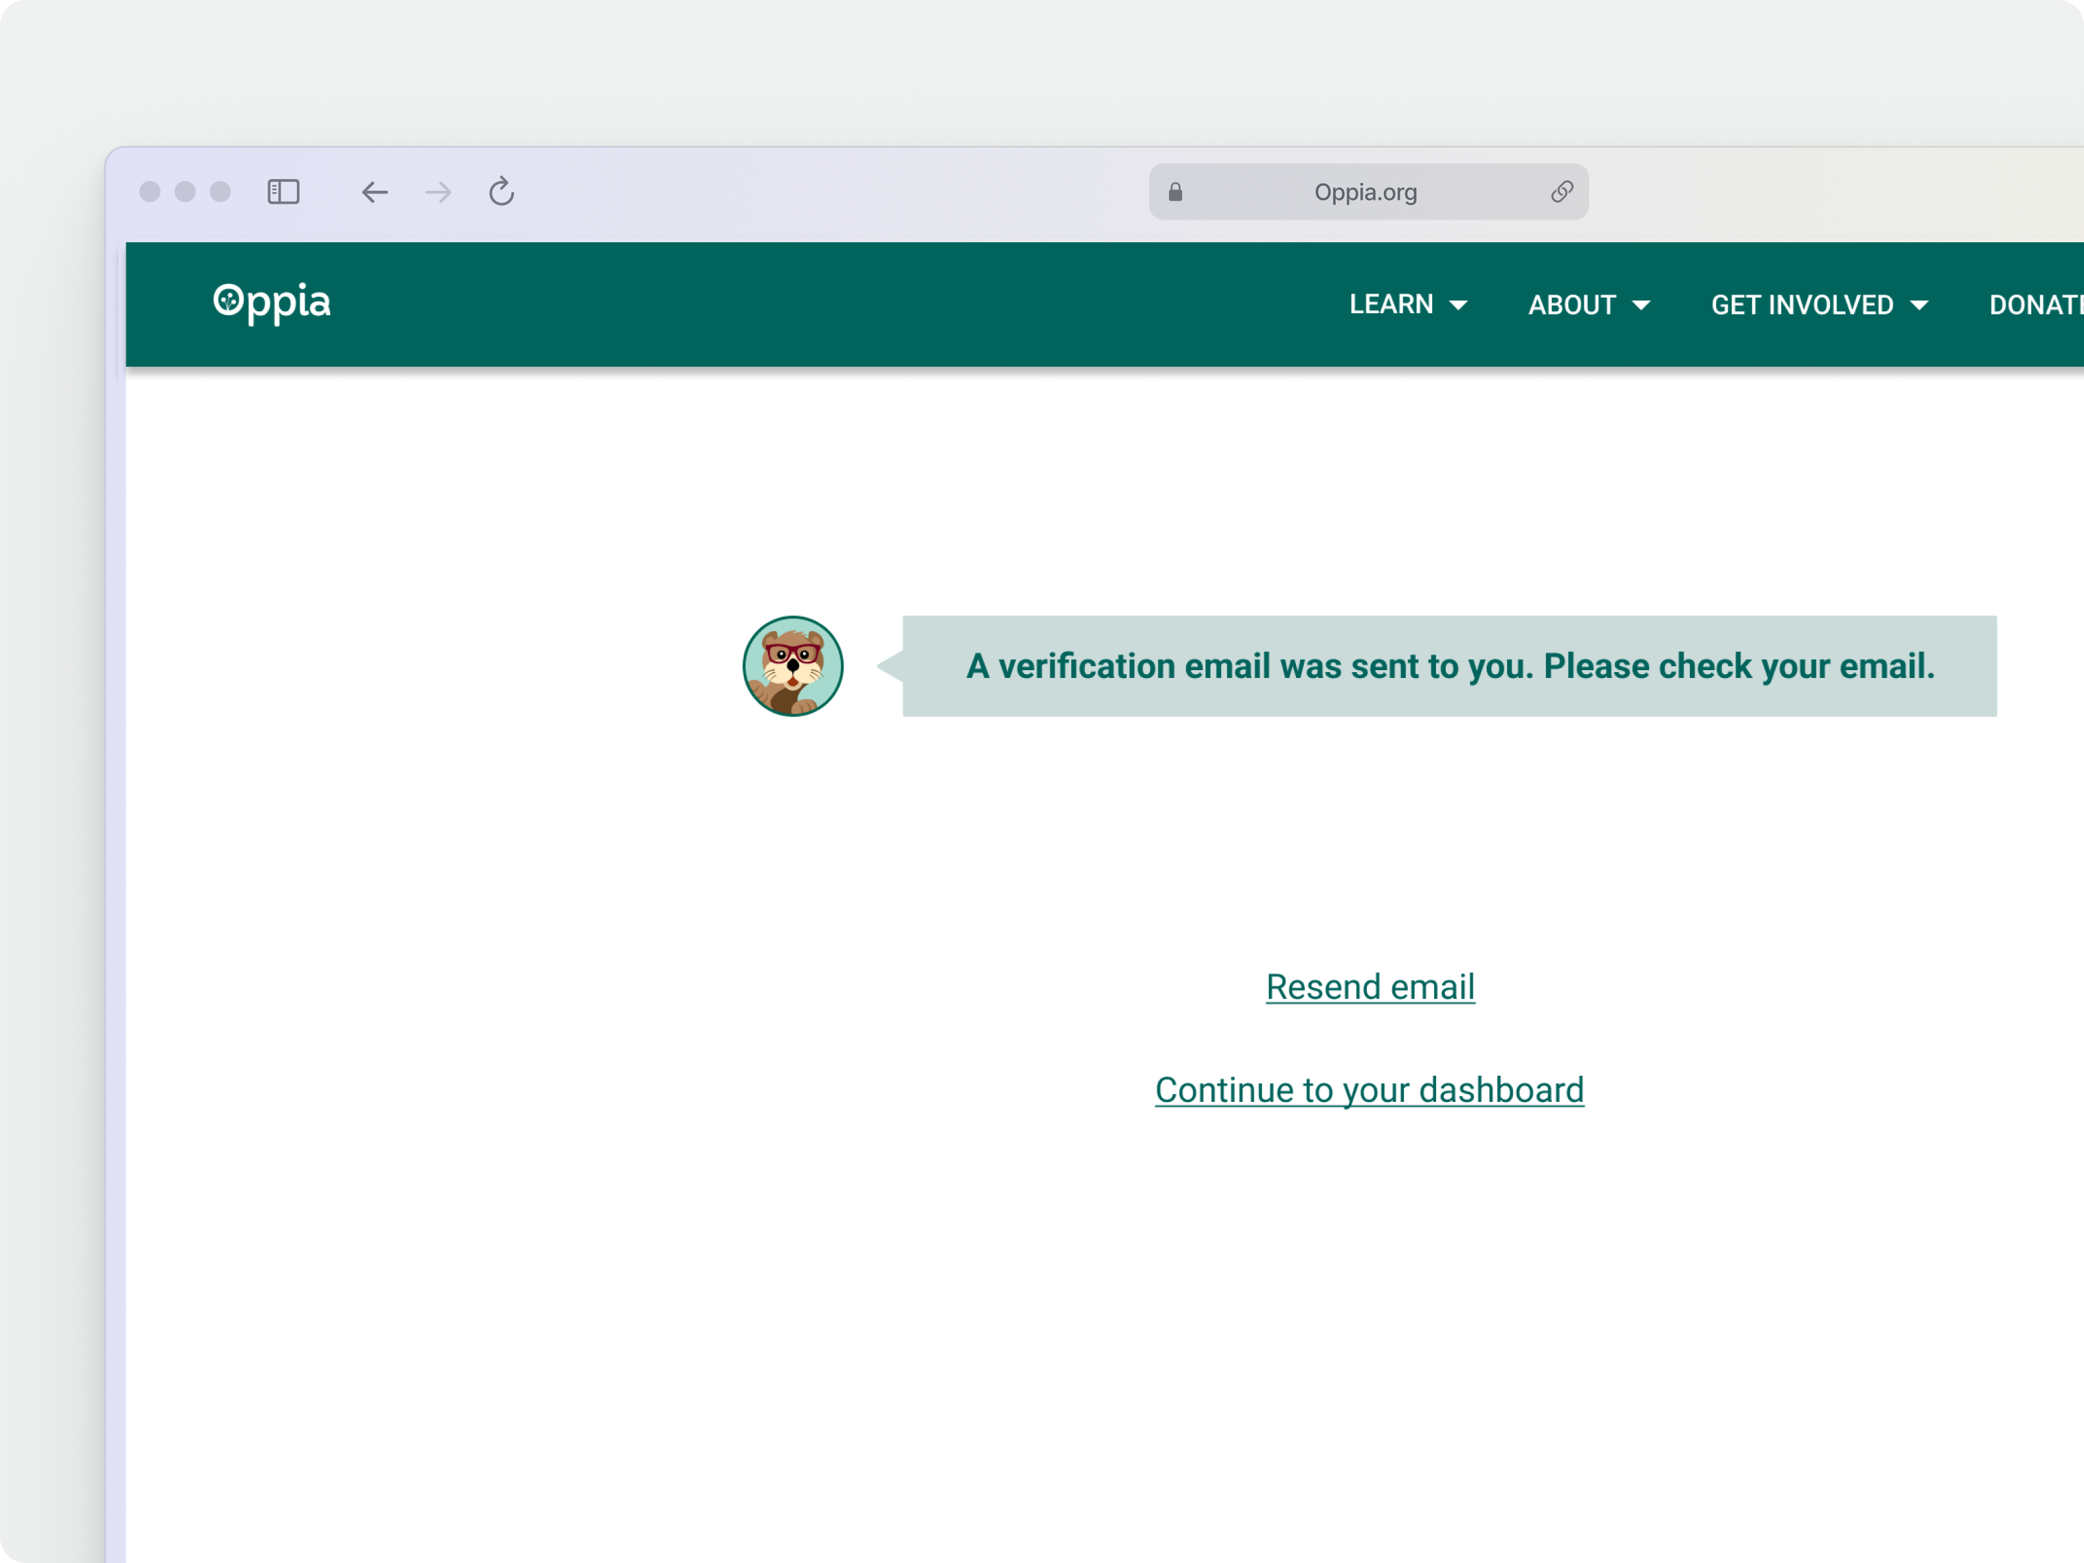Click the otter mascot avatar
Viewport: 2084px width, 1563px height.
[793, 666]
